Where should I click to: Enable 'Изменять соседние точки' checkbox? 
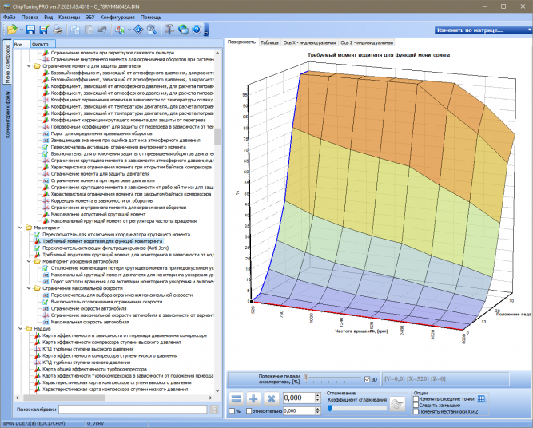click(x=416, y=399)
